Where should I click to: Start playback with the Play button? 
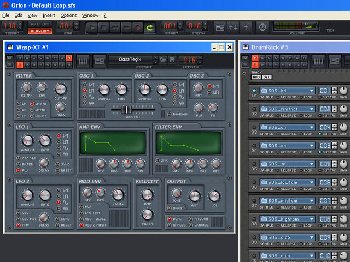[x=92, y=28]
